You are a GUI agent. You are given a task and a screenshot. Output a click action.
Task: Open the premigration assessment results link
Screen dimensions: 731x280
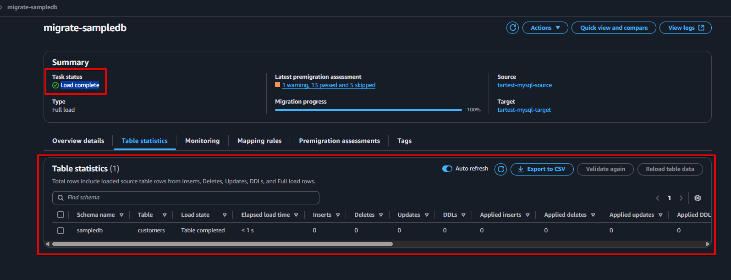pyautogui.click(x=329, y=85)
